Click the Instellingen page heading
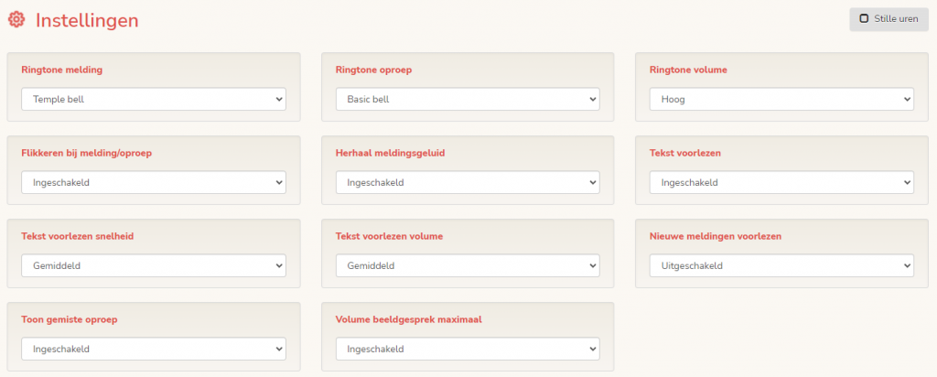 87,19
